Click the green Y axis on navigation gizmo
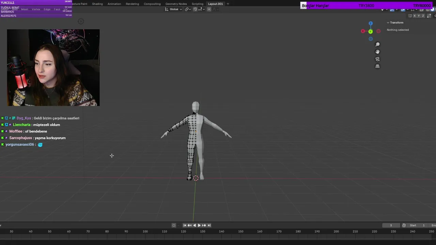This screenshot has width=436, height=245. pos(370,31)
